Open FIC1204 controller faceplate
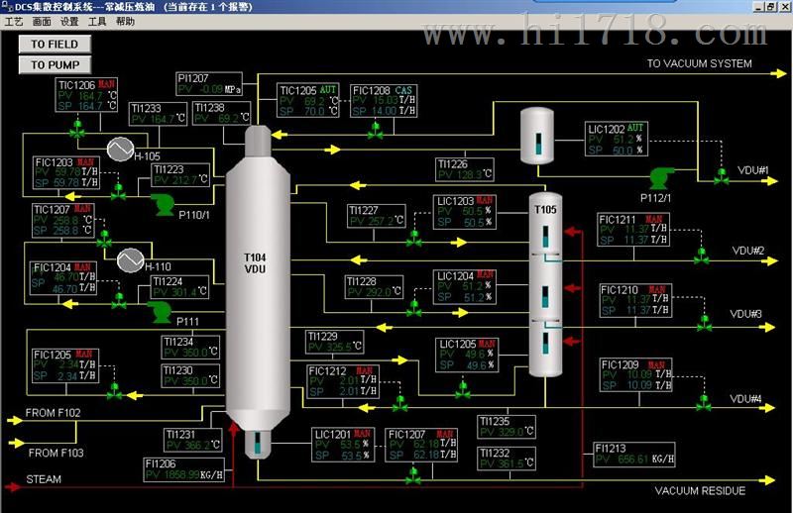Screen dimensions: 793x513 click(x=64, y=278)
